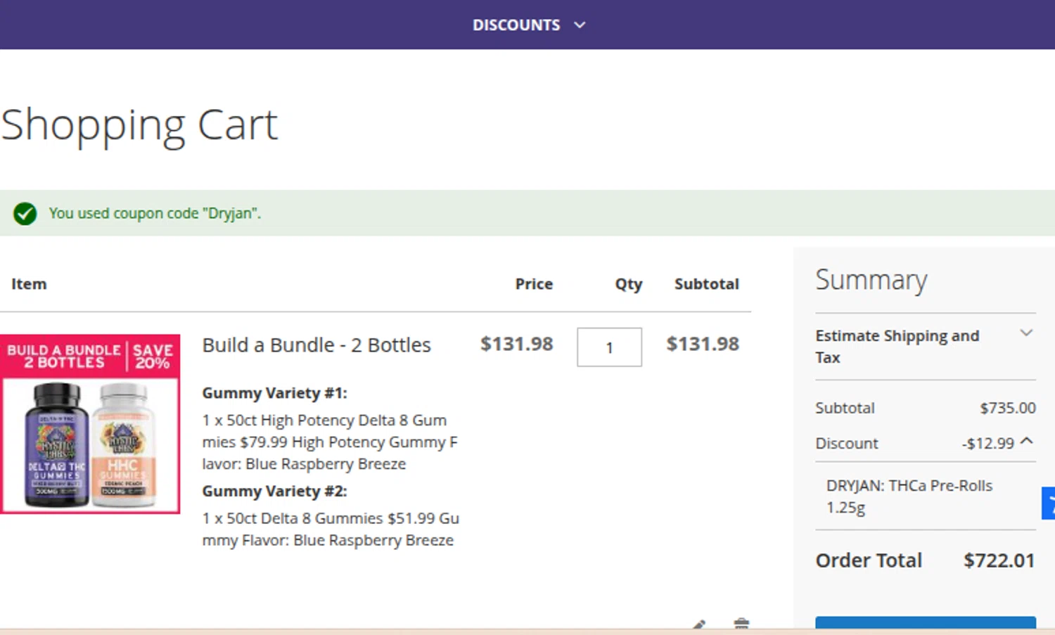Click the Gummy Variety #1 label

point(274,393)
